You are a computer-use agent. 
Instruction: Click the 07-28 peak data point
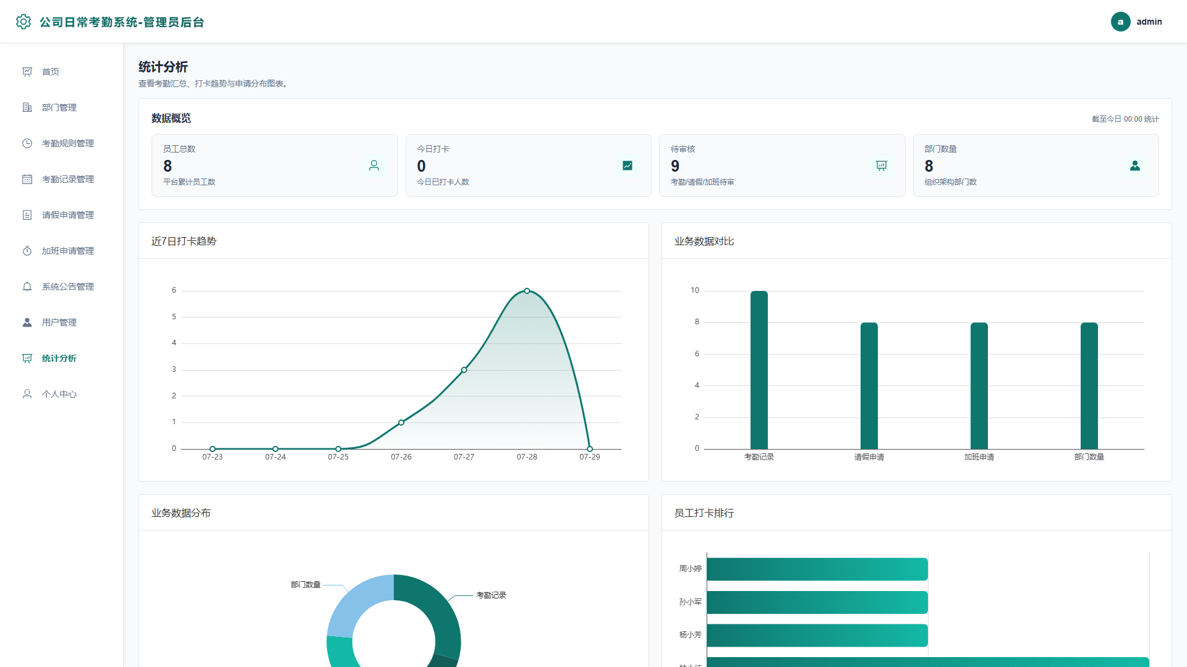527,290
